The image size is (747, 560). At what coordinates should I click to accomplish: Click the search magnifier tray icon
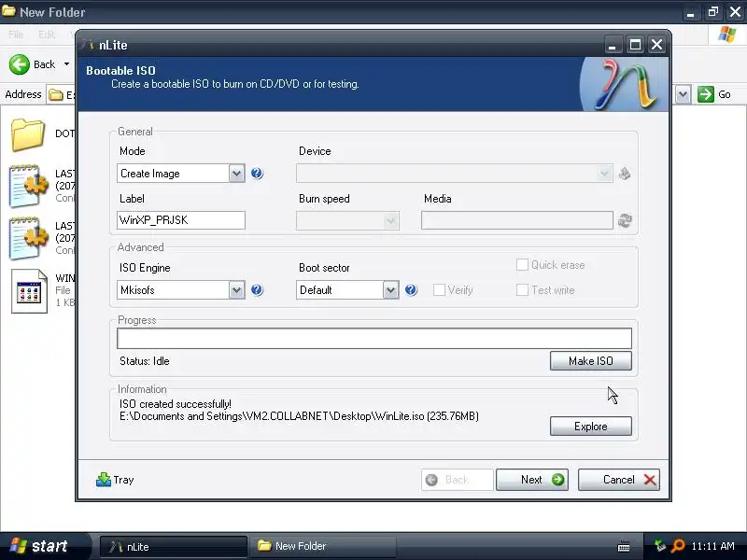click(678, 546)
